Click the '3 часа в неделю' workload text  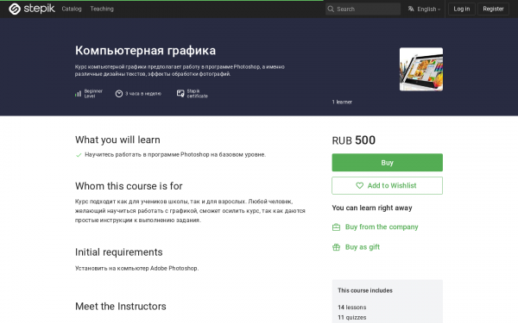143,94
